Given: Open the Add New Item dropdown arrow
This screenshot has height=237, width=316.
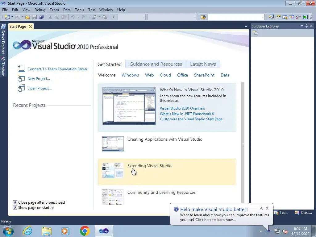Looking at the screenshot, I should pos(22,17).
